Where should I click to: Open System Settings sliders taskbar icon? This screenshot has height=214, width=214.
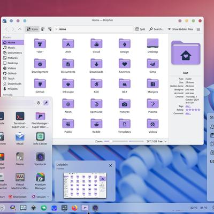click(x=64, y=208)
